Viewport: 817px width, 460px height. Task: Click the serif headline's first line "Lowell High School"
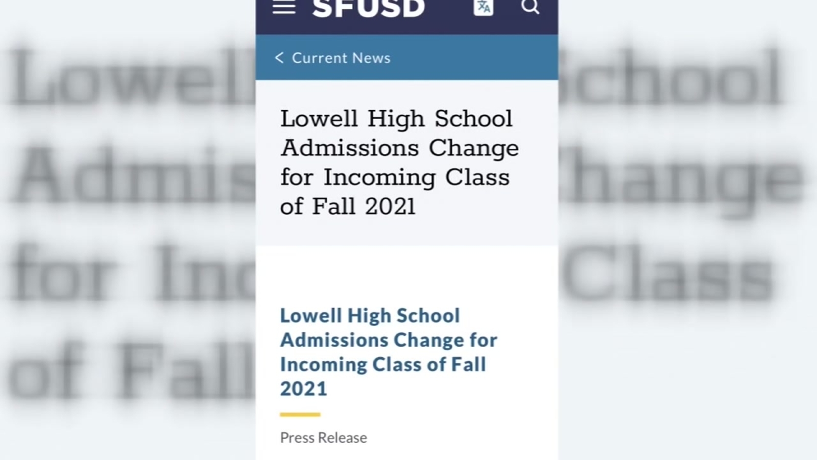tap(396, 119)
